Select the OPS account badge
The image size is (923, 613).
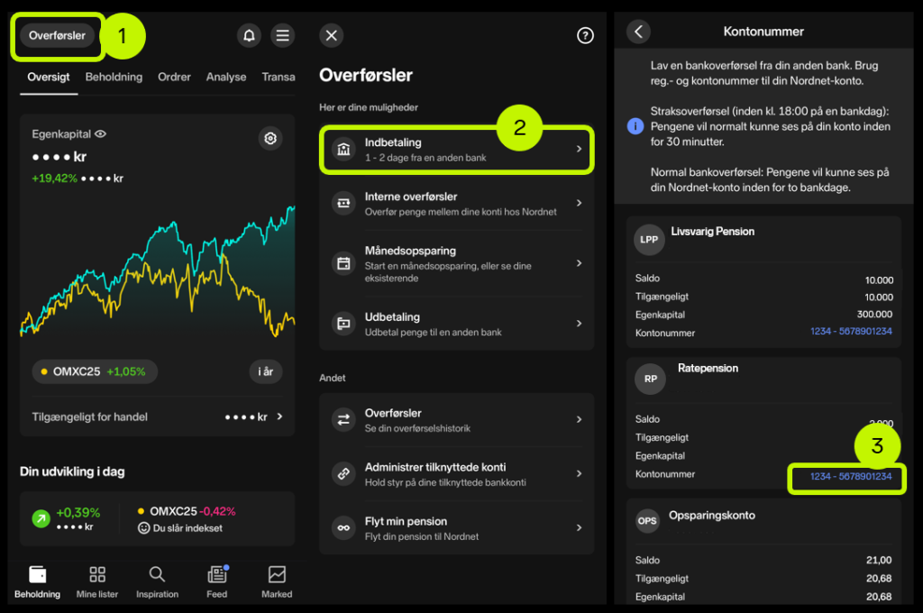[647, 520]
